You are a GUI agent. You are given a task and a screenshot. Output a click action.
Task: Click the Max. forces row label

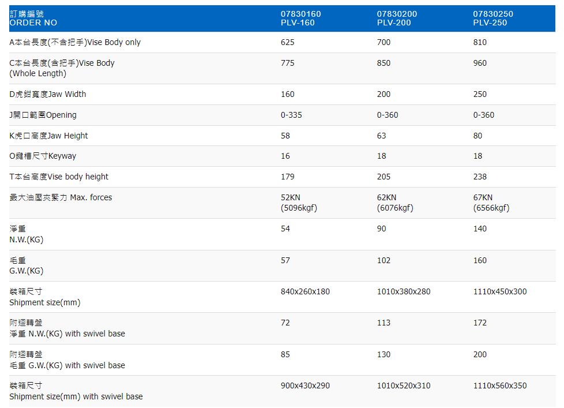(61, 197)
